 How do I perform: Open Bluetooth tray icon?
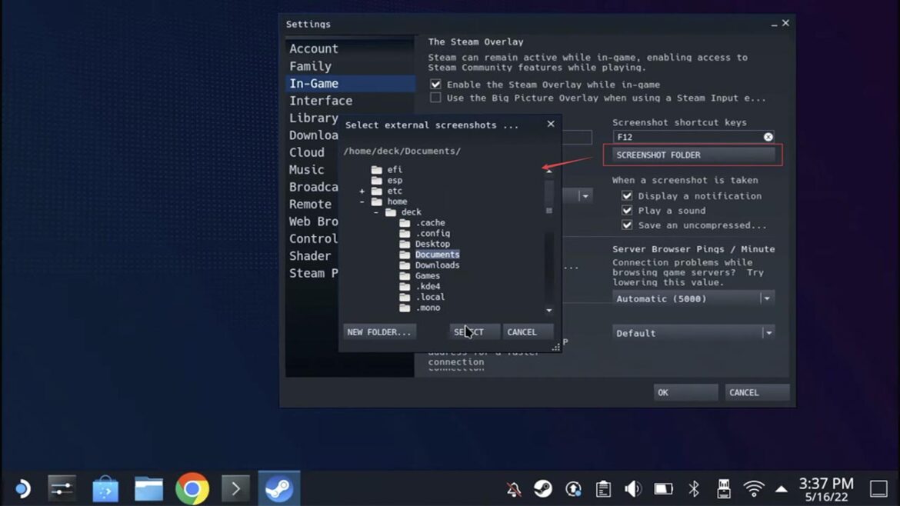click(x=694, y=489)
